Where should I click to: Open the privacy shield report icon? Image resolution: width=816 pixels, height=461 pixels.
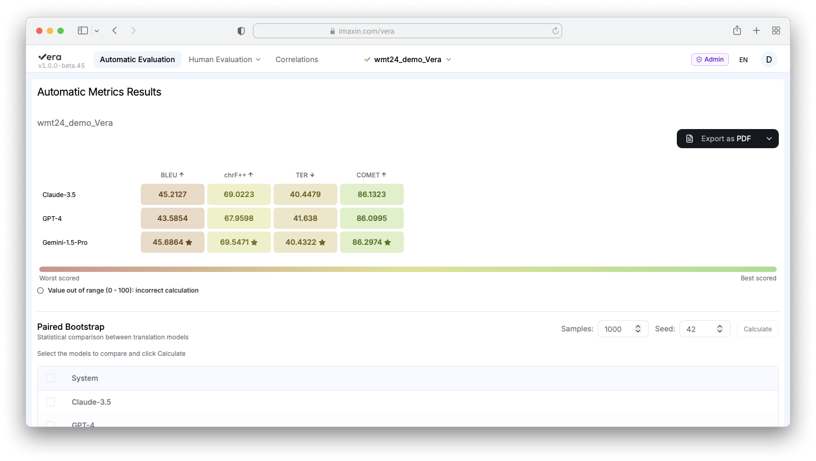[x=241, y=31]
